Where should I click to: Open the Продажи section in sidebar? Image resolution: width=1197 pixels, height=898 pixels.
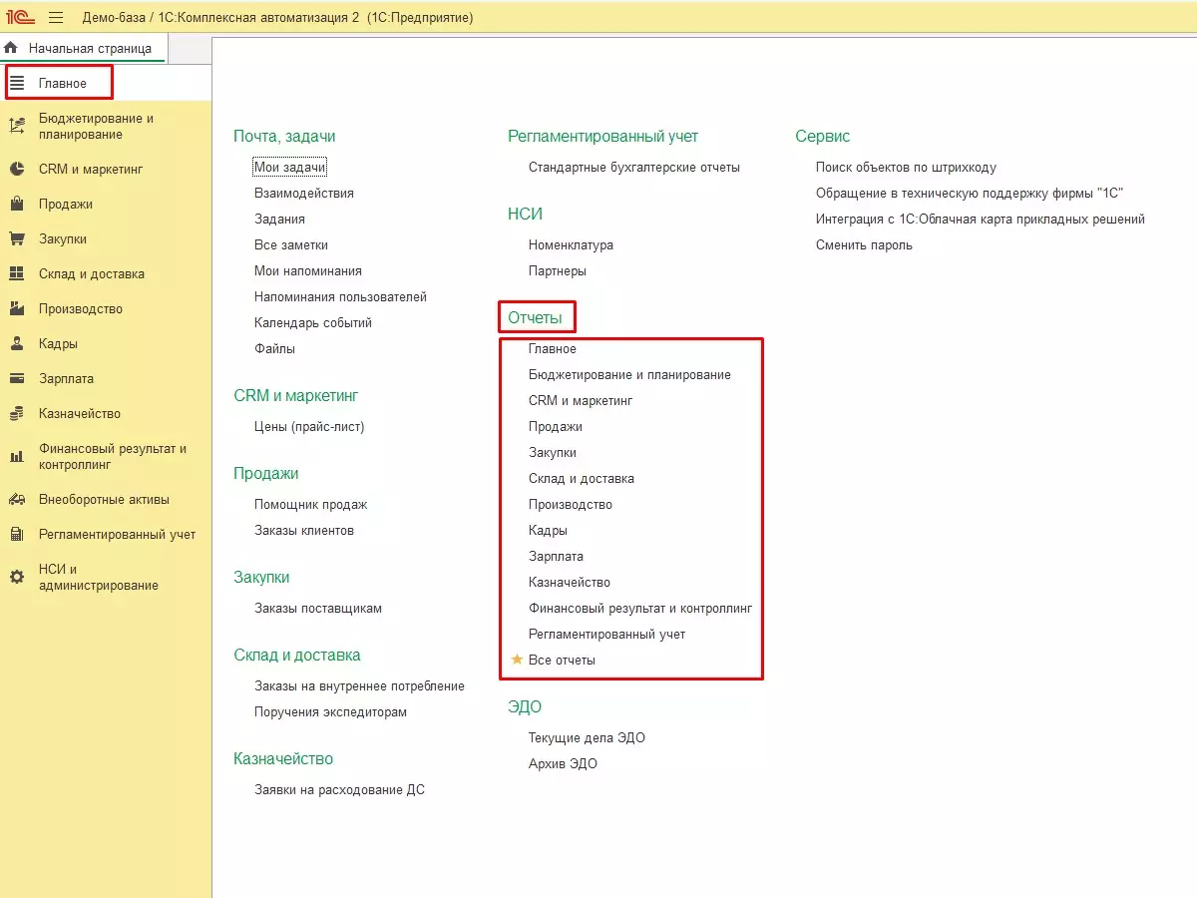point(66,204)
